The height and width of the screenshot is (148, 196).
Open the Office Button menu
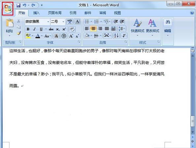pos(8,8)
